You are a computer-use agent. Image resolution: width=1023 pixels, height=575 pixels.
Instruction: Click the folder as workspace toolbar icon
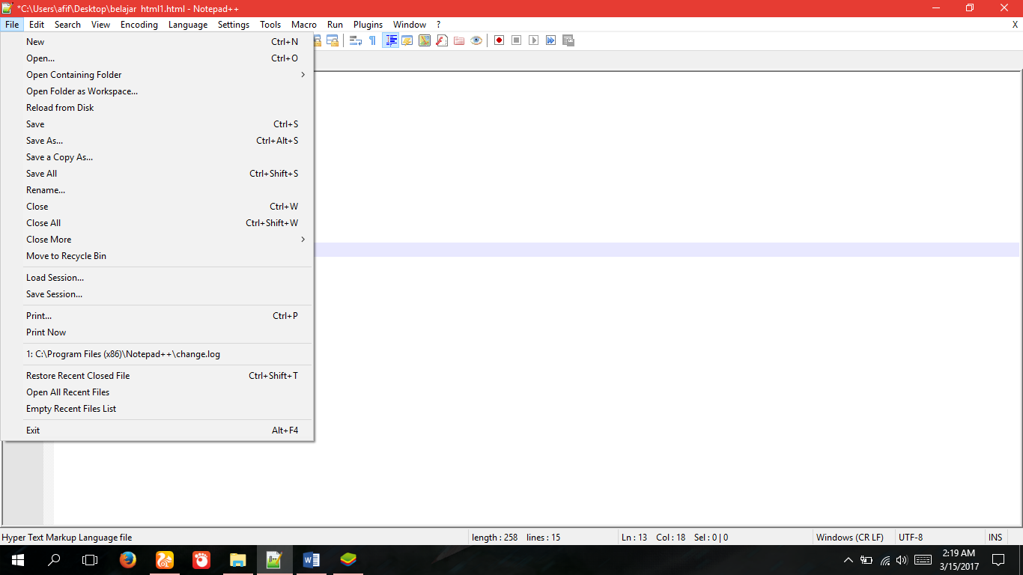coord(459,40)
